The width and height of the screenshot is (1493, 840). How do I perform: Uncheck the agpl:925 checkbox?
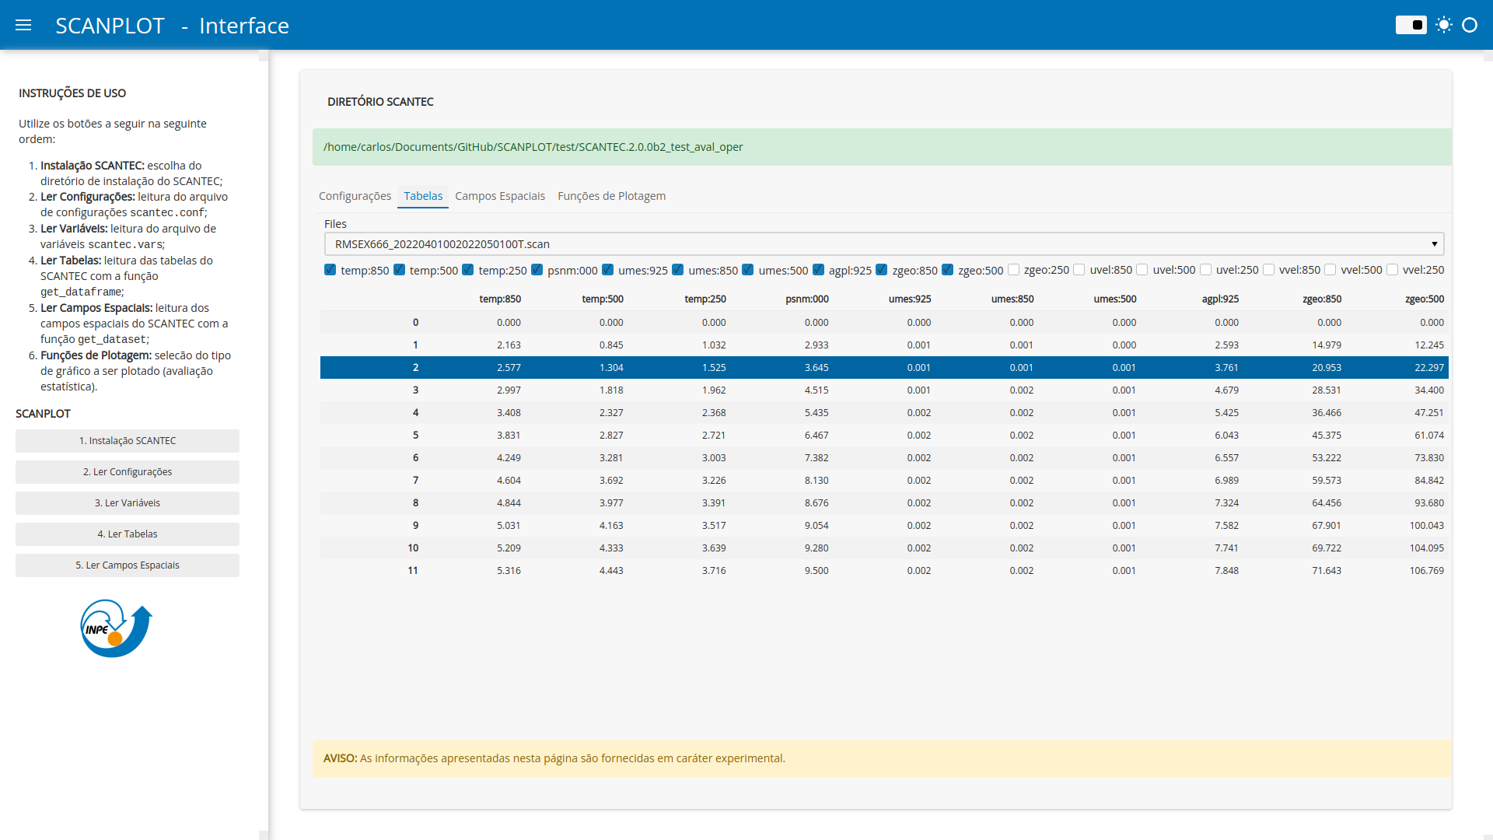pyautogui.click(x=818, y=270)
